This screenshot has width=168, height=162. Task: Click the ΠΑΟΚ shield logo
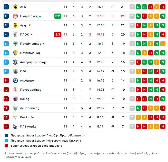tap(15, 34)
